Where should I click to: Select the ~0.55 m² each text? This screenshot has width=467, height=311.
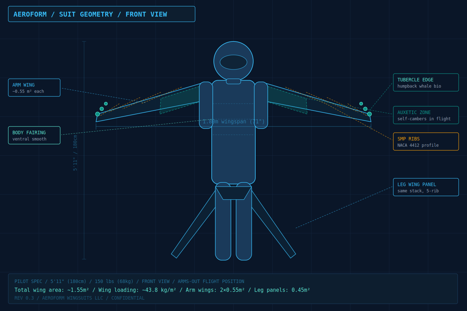click(x=28, y=91)
